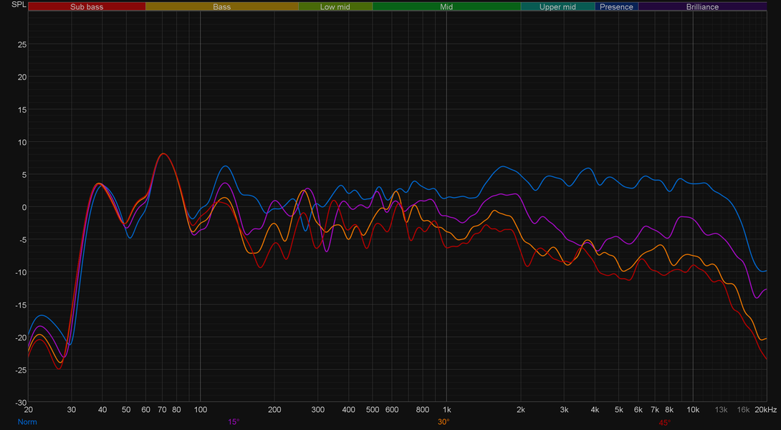Choose the Mid band header
Image resolution: width=781 pixels, height=430 pixels.
[446, 7]
